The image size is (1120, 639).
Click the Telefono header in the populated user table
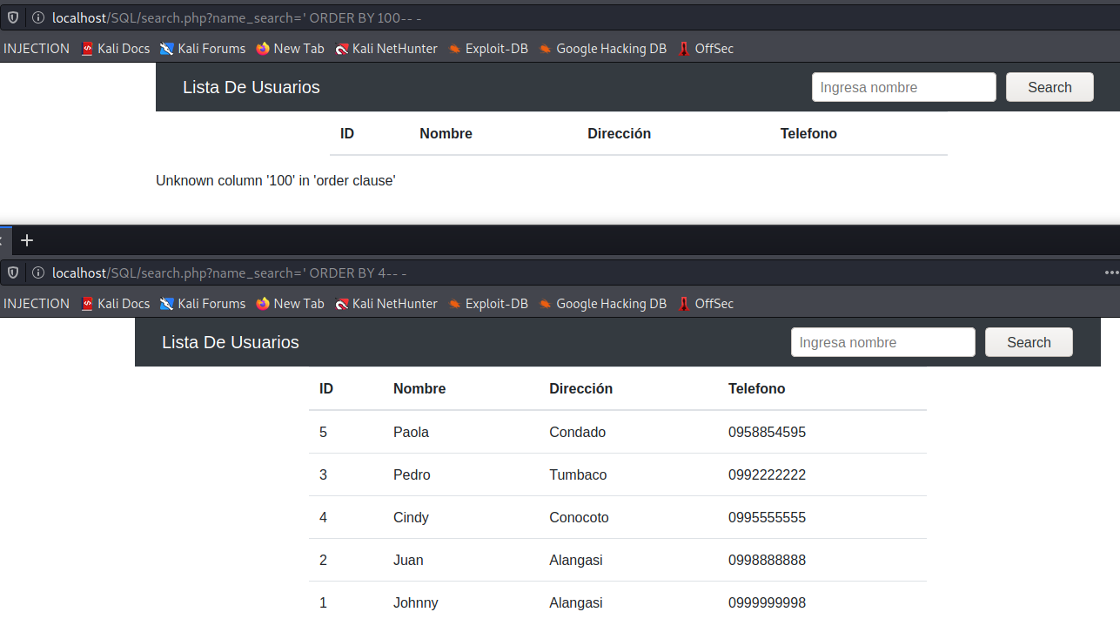[756, 388]
